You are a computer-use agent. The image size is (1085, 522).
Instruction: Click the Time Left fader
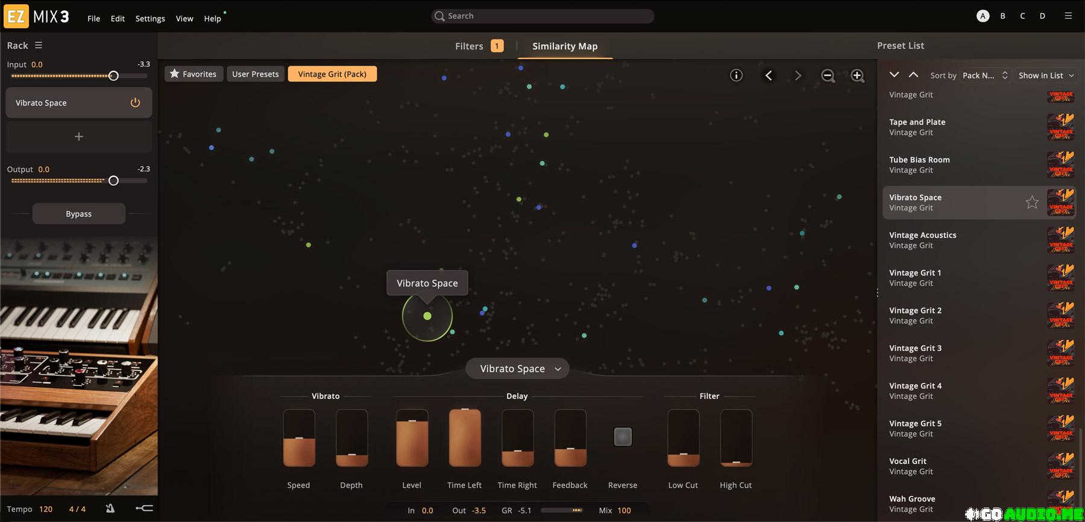(x=465, y=438)
